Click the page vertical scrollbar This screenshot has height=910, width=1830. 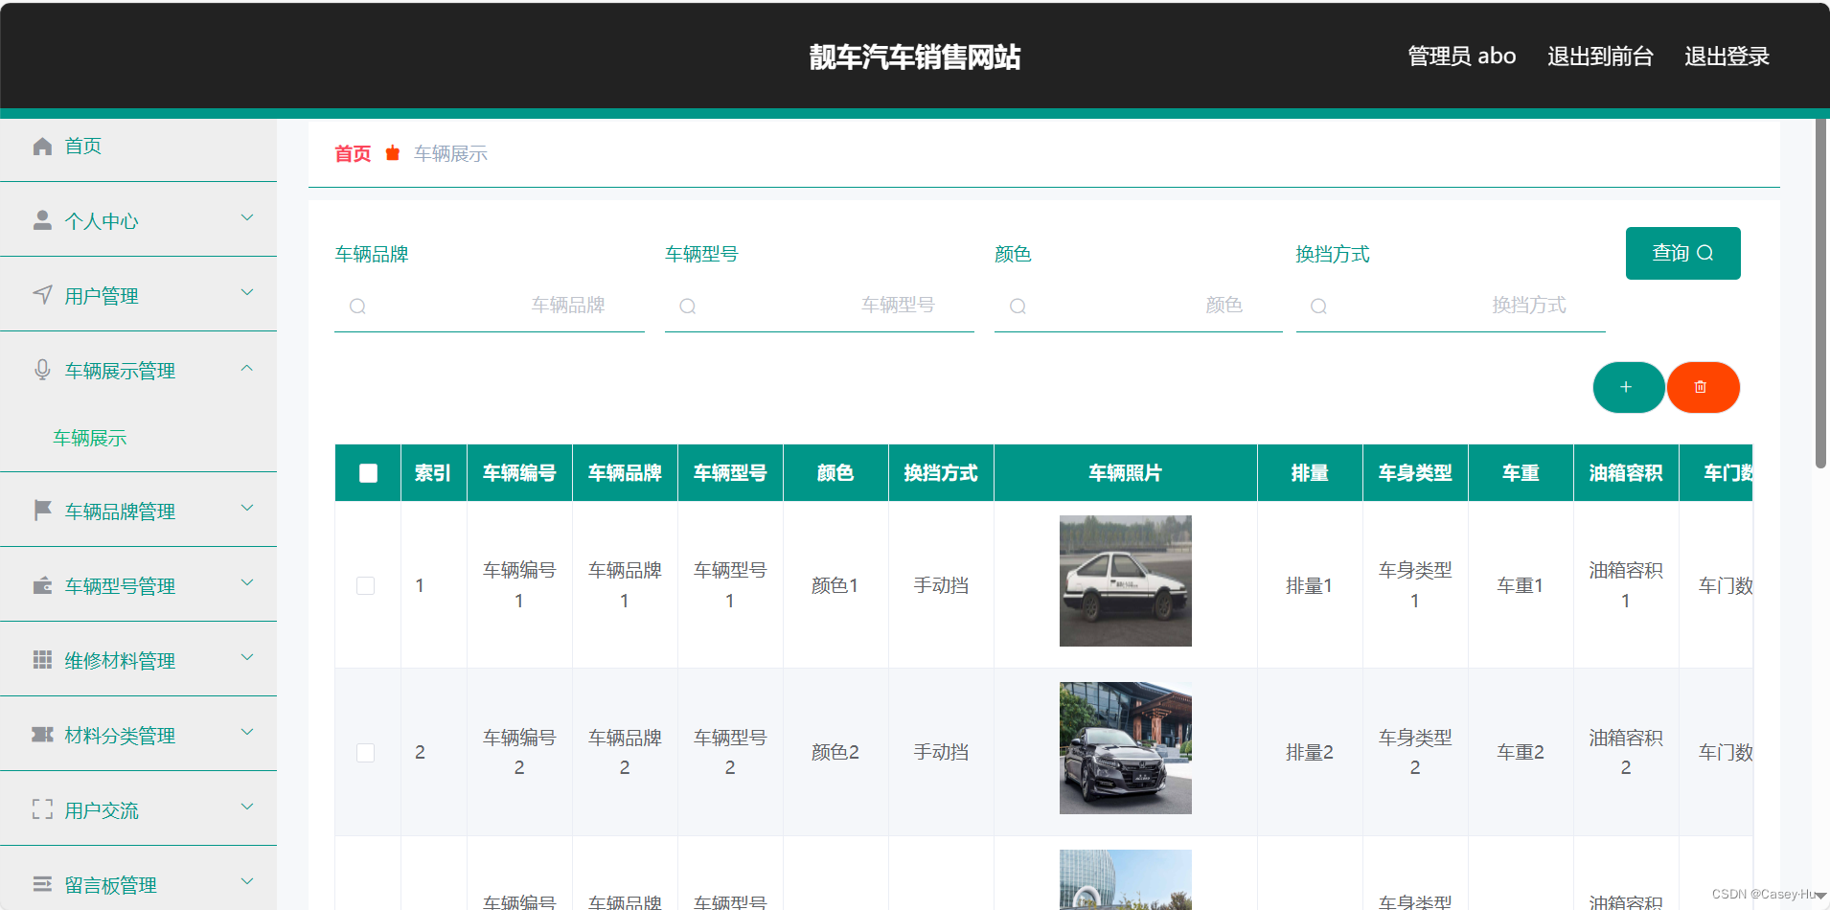[x=1821, y=292]
